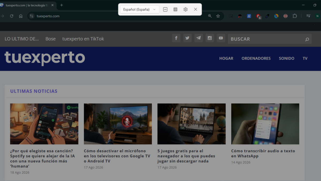Open tuexperto Instagram icon
The width and height of the screenshot is (321, 181).
pos(210,38)
